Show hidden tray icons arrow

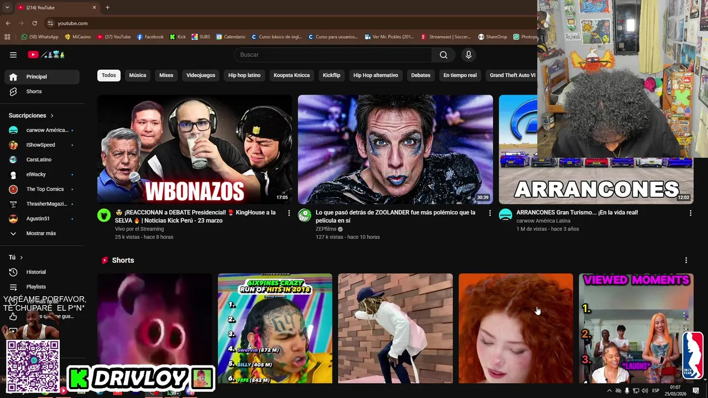coord(610,391)
